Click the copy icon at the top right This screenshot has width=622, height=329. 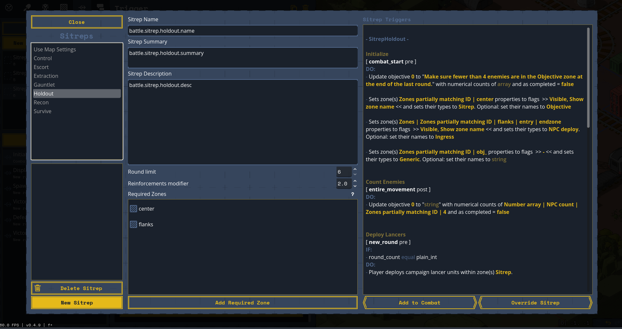(x=293, y=8)
